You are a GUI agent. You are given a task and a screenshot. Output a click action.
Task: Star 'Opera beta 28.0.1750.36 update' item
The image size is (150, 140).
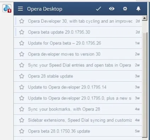tap(22, 131)
